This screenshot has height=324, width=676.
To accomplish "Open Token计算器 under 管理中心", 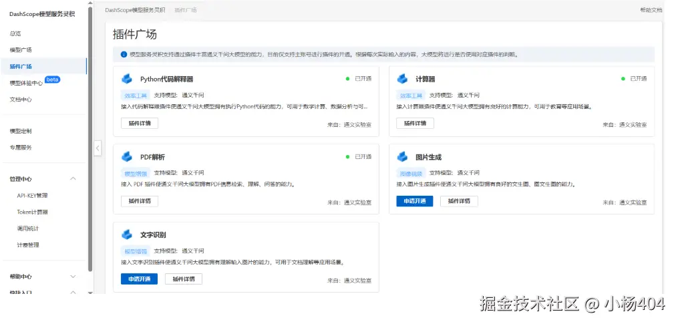I will [32, 212].
